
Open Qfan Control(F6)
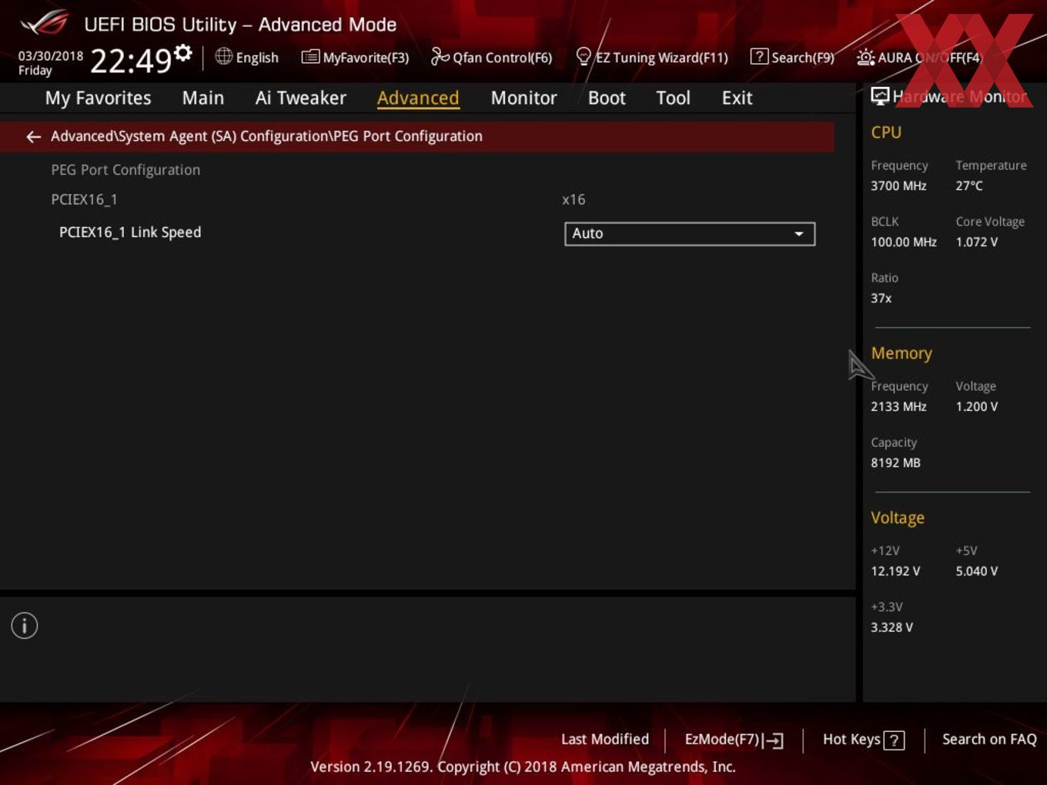(491, 58)
